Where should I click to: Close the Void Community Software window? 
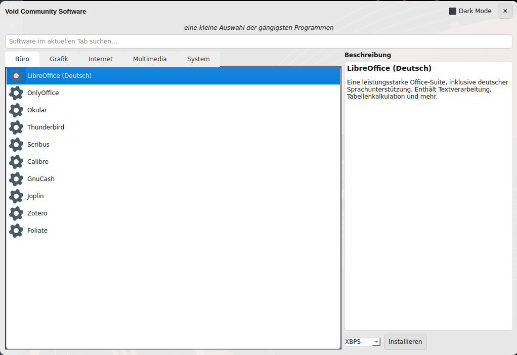coord(505,11)
